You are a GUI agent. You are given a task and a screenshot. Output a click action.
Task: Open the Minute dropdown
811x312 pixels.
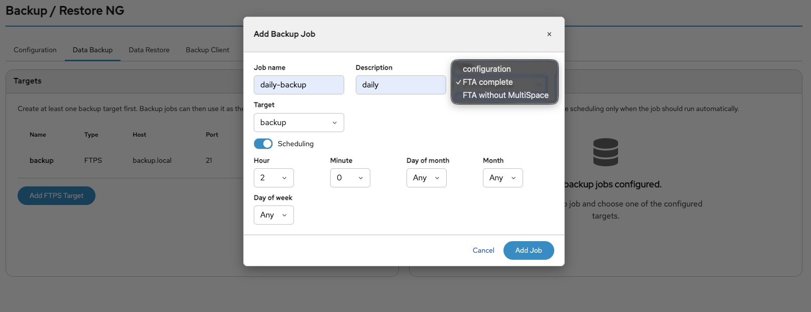tap(350, 178)
